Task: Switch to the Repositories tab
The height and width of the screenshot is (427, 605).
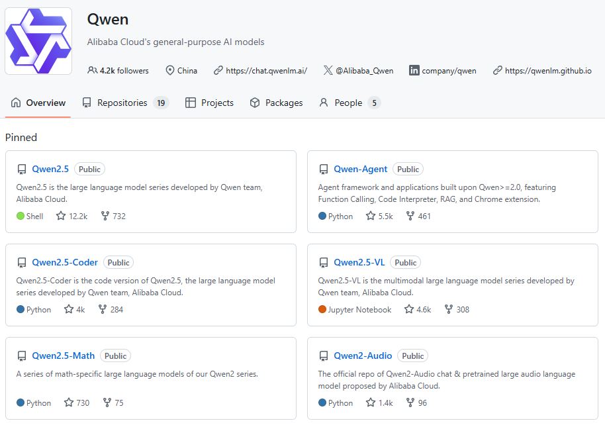Action: tap(122, 103)
